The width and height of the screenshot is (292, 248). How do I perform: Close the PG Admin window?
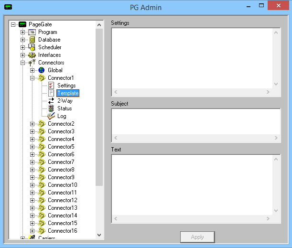[x=279, y=5]
